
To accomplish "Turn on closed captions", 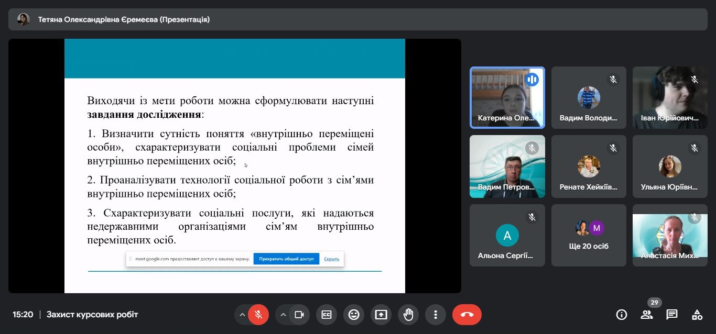I will click(x=327, y=315).
